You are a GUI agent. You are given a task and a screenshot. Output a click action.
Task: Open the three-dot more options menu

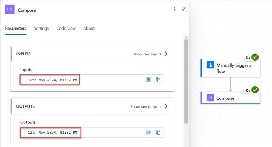click(x=174, y=10)
